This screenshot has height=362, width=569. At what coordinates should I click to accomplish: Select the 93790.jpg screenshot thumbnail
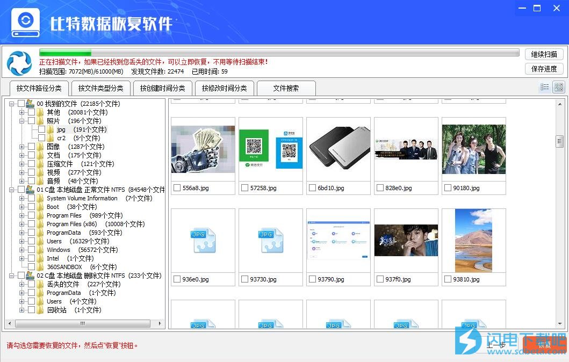point(338,240)
